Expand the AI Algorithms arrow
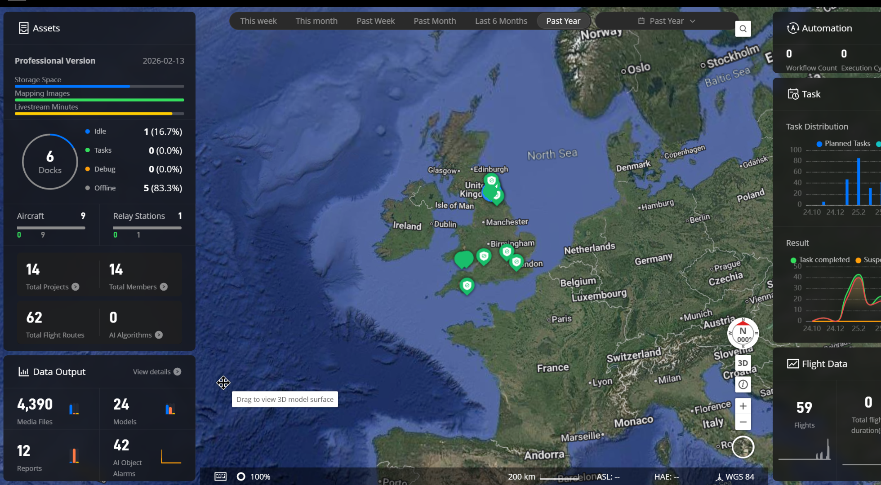This screenshot has width=881, height=485. click(x=159, y=335)
